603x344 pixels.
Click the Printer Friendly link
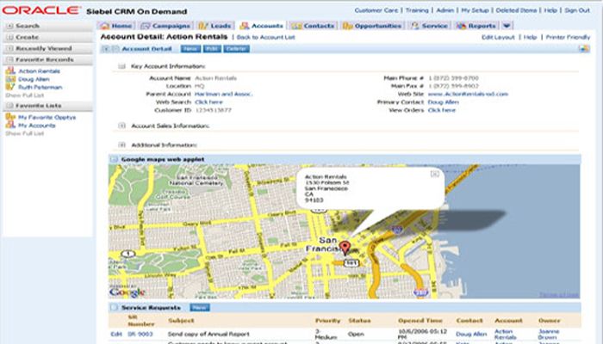coord(568,37)
